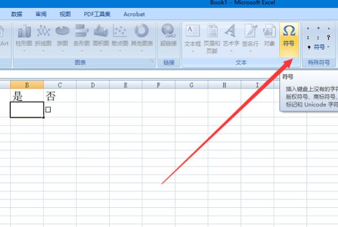This screenshot has width=338, height=227.
Task: Expand the column chart dropdown arrow
Action: coord(24,51)
